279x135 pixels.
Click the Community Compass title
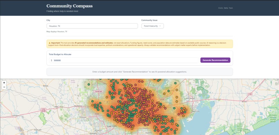(69, 6)
